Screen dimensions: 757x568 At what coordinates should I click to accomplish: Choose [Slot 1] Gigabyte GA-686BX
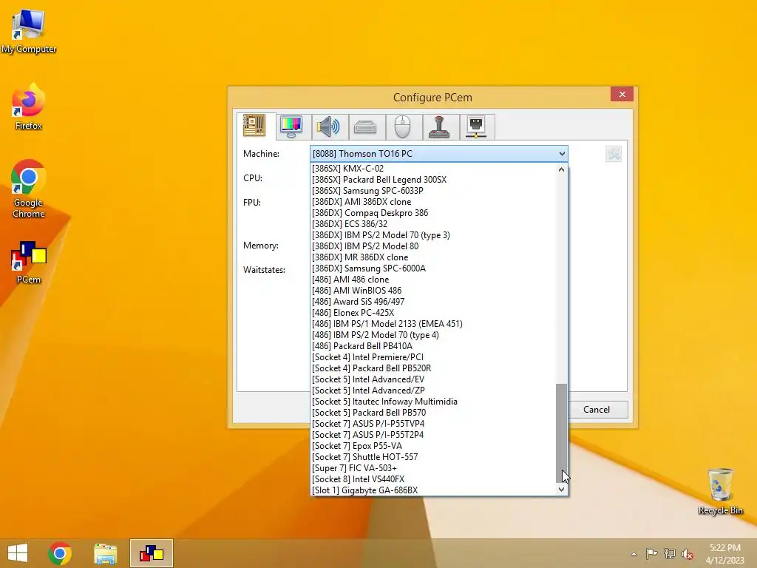point(433,491)
